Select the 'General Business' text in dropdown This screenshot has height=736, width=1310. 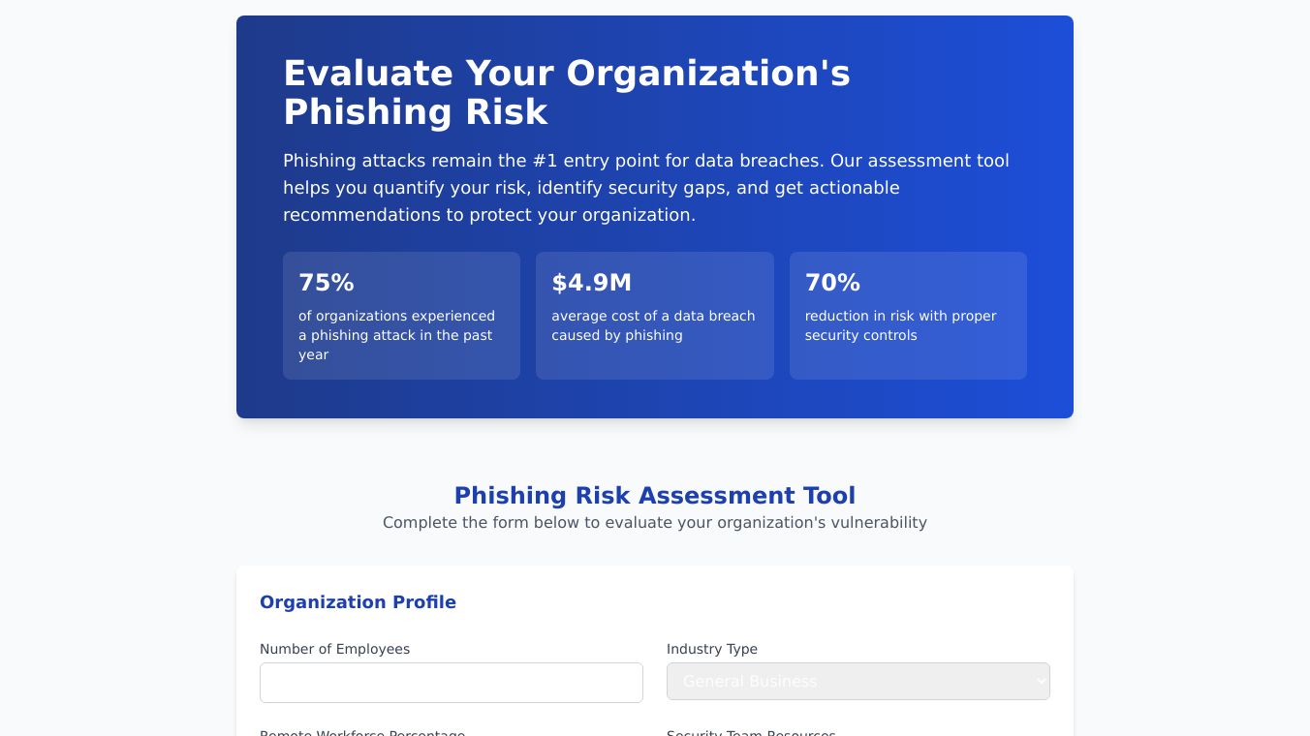(x=749, y=682)
